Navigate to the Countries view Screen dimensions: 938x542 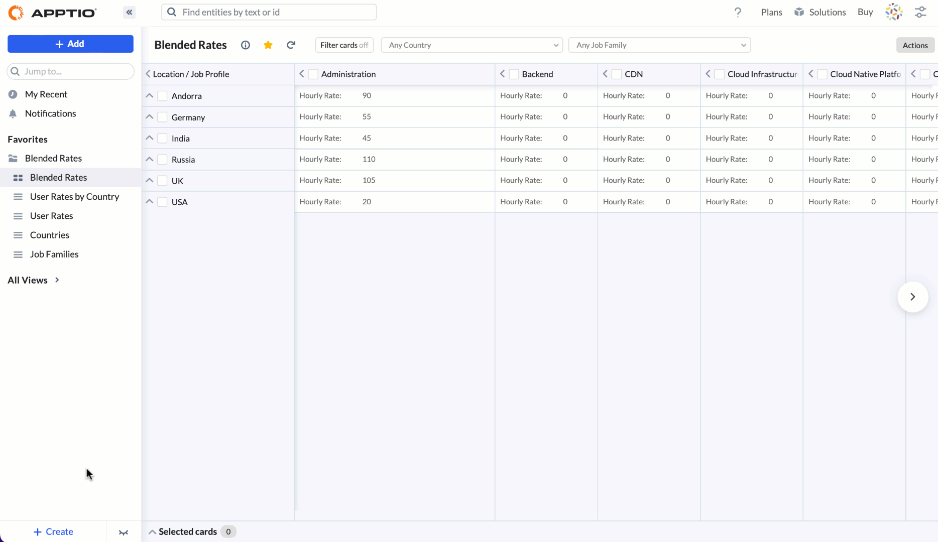click(x=50, y=235)
